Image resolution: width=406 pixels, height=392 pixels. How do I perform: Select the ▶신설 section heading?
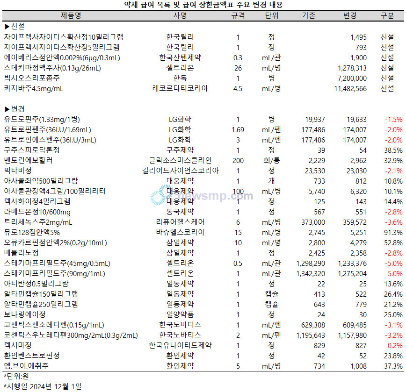click(15, 26)
